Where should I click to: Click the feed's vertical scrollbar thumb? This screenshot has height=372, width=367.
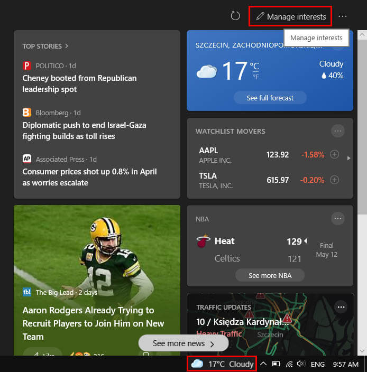[362, 127]
